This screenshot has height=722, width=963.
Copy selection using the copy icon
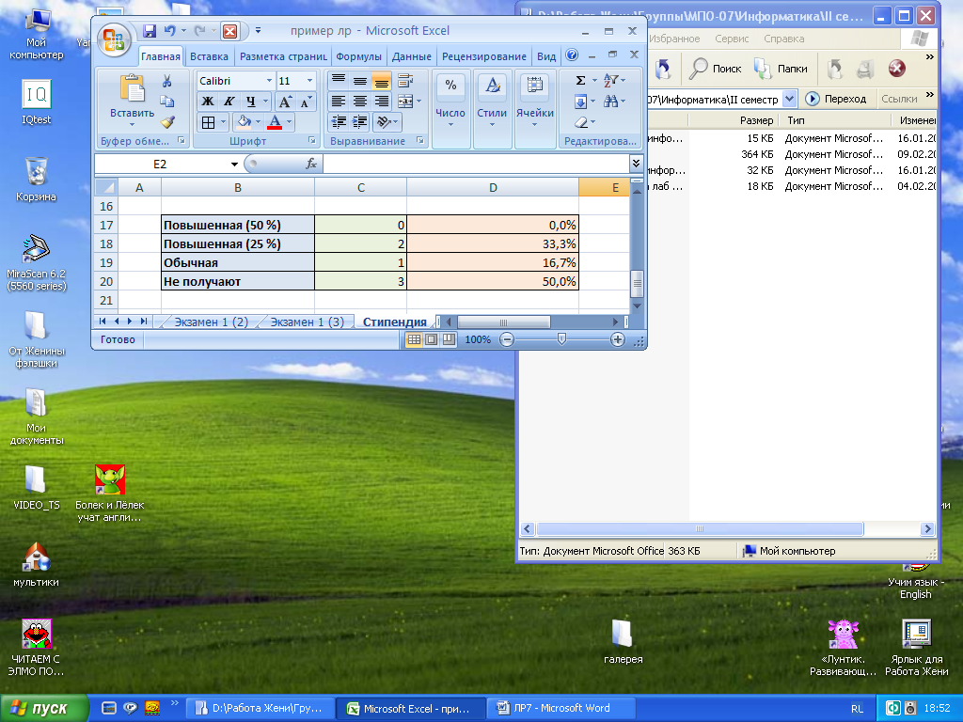click(166, 102)
